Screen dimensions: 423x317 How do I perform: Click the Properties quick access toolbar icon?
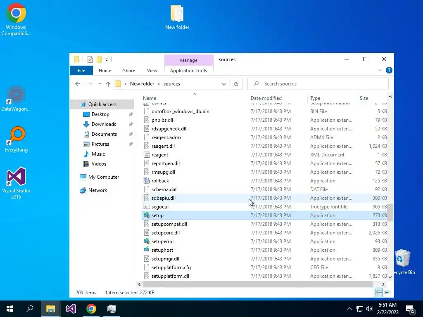point(90,59)
